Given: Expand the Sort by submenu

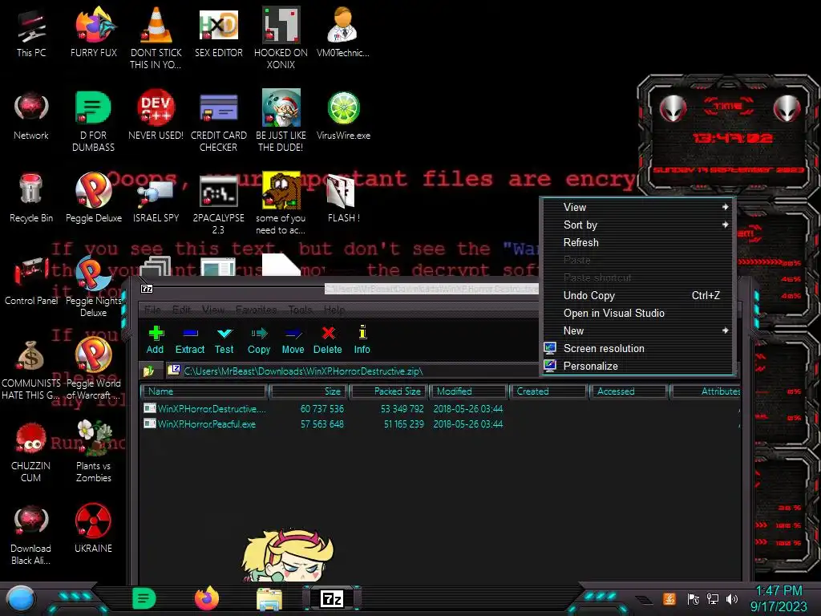Looking at the screenshot, I should click(x=637, y=225).
